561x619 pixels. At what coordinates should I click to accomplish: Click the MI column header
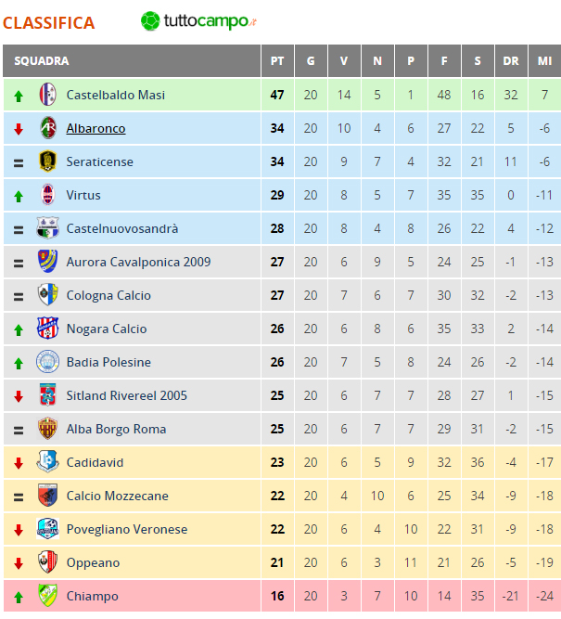point(545,61)
